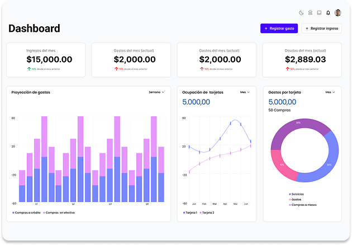Click the Servicios legend item in donut chart
The width and height of the screenshot is (352, 245).
coord(297,194)
